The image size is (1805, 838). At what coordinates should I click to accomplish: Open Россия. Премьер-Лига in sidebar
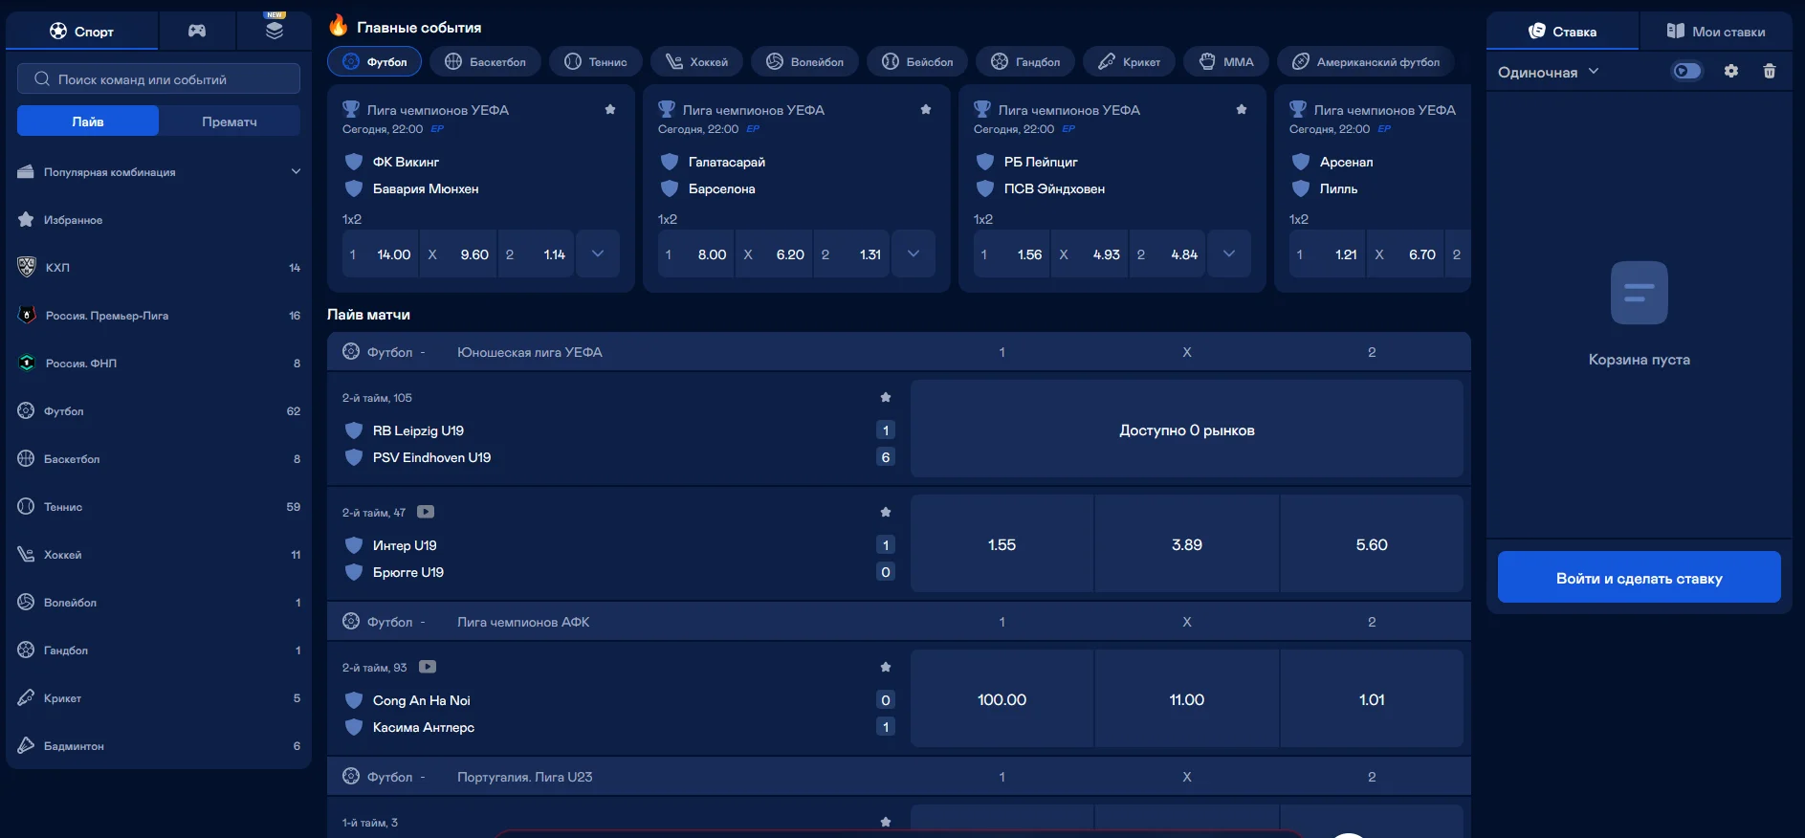coord(159,316)
